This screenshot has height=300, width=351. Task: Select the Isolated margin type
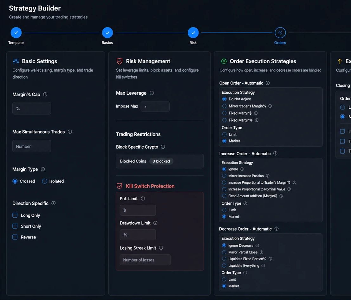44,181
